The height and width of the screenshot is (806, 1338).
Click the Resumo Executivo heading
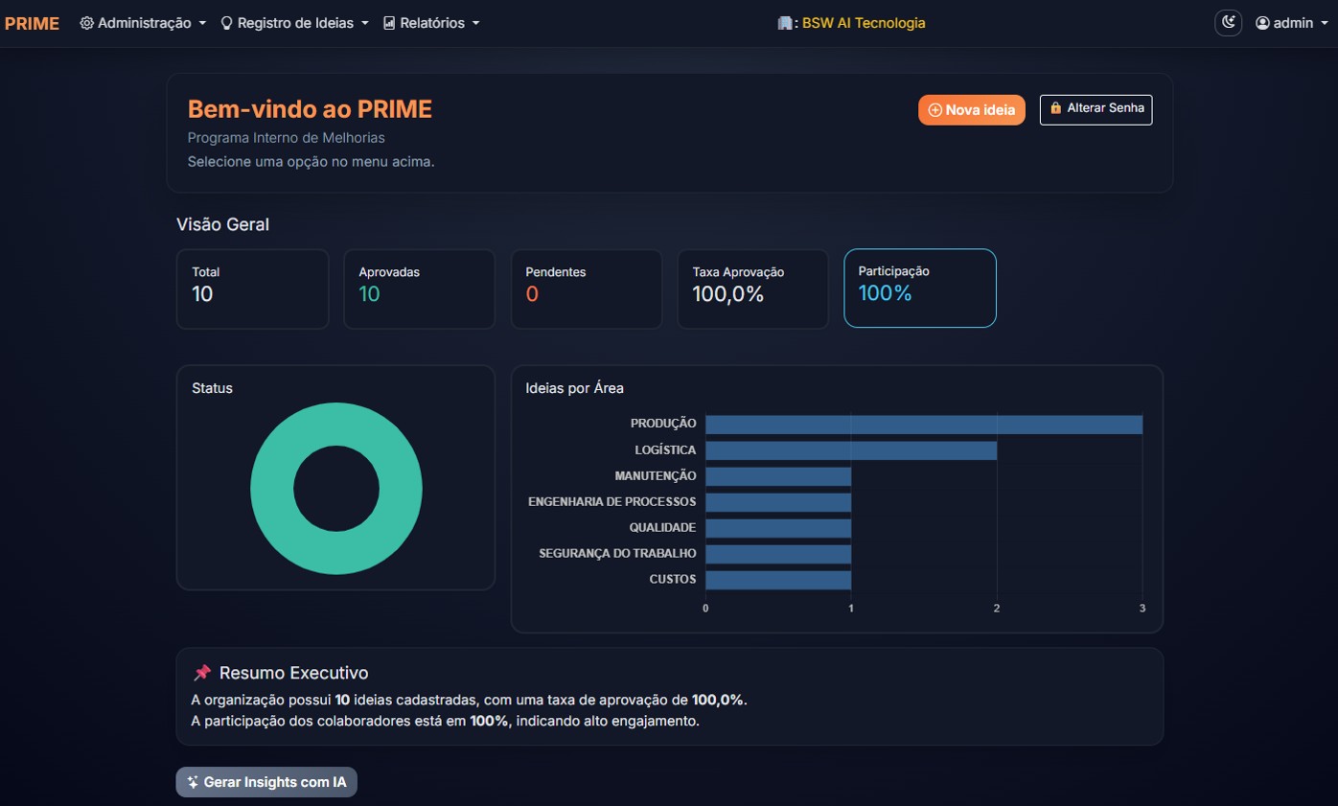pyautogui.click(x=293, y=673)
